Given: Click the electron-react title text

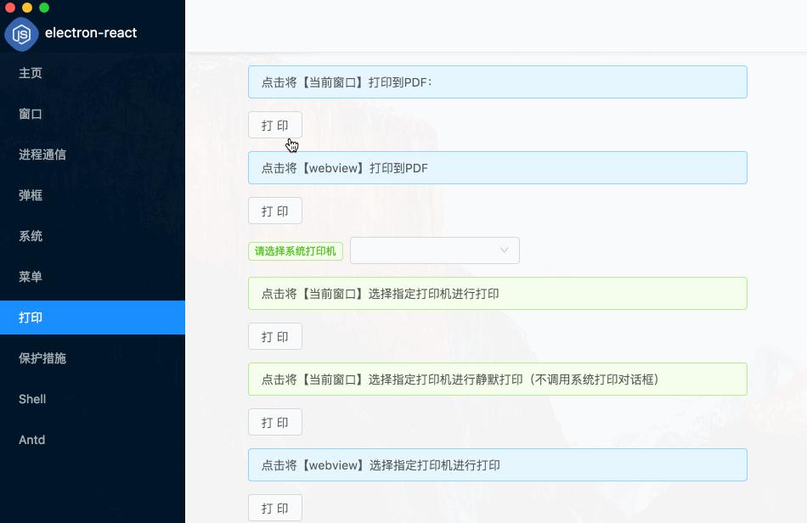Looking at the screenshot, I should tap(91, 33).
